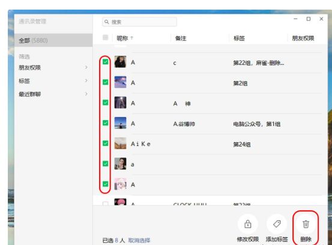Expand the 最近群聊 filter
332x245 pixels.
click(53, 94)
